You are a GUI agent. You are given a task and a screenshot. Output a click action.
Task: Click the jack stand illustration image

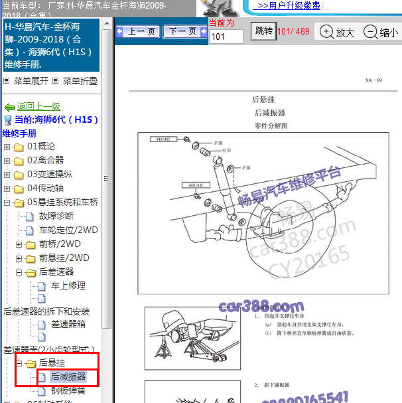click(x=192, y=338)
